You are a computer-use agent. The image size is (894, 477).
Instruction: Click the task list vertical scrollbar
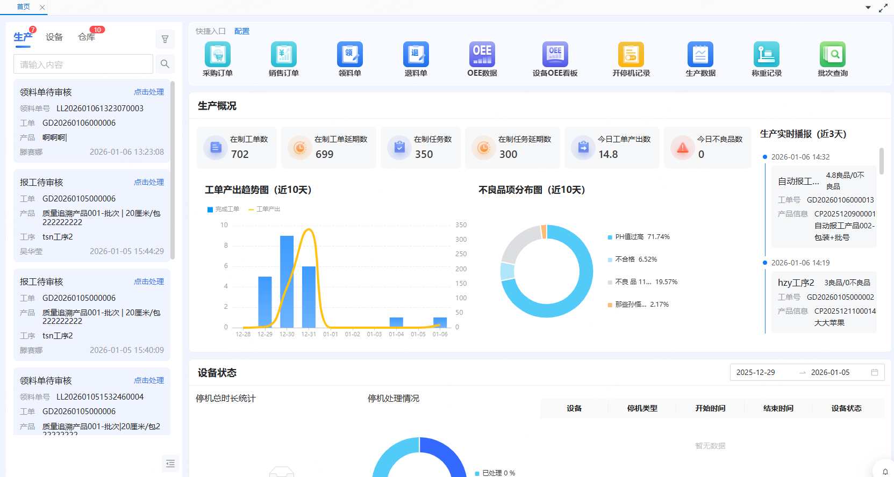coord(173,170)
